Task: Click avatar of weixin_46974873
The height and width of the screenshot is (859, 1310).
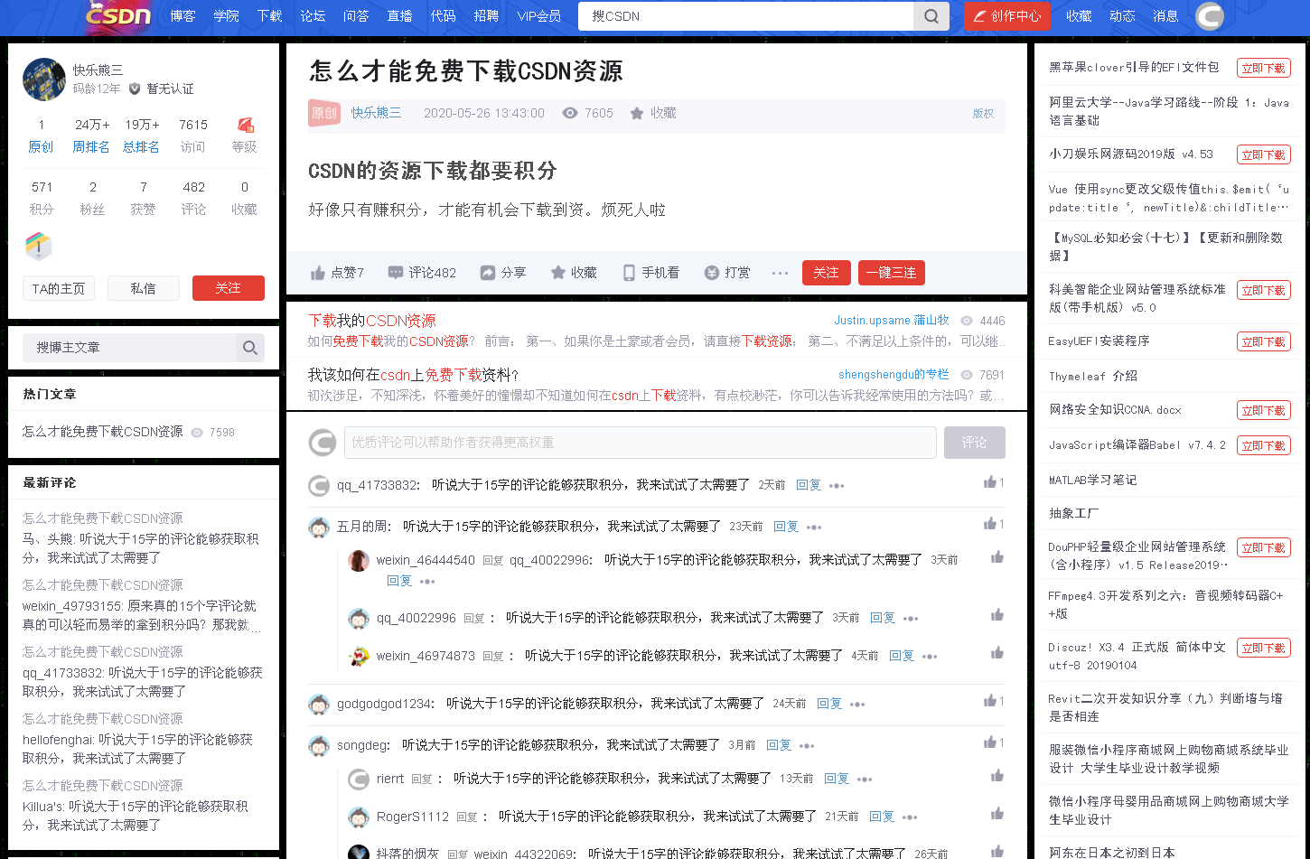Action: [x=360, y=656]
